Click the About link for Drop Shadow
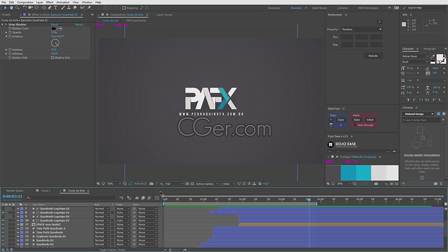Viewport: 448px width, 252px height. [80, 24]
